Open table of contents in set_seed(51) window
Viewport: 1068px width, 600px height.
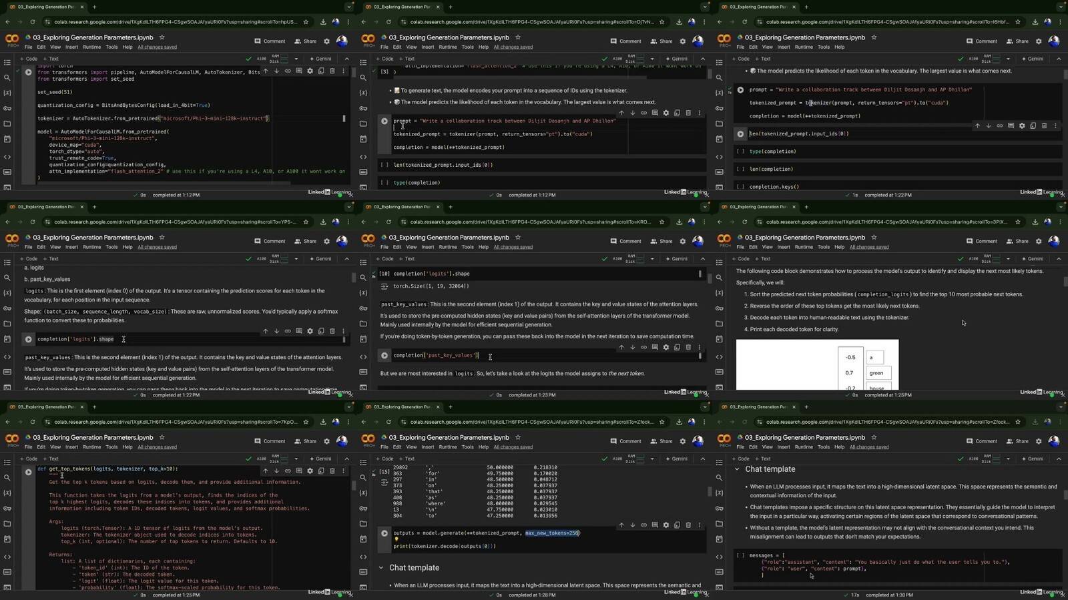click(7, 62)
